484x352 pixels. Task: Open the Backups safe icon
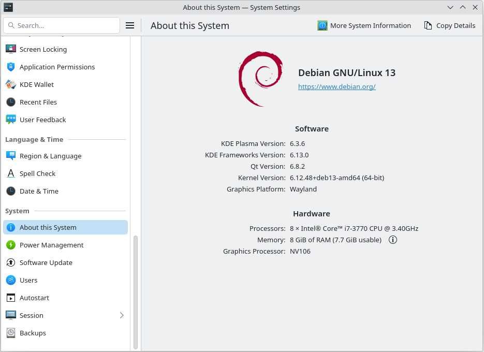[11, 333]
